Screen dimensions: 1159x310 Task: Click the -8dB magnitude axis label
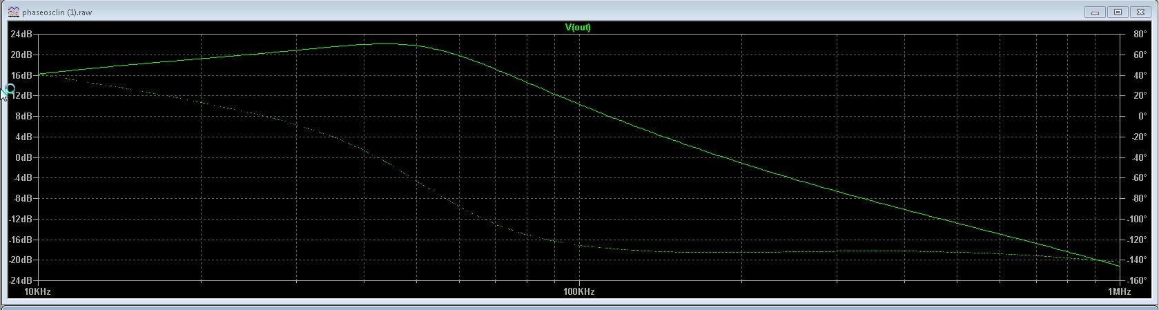point(22,198)
